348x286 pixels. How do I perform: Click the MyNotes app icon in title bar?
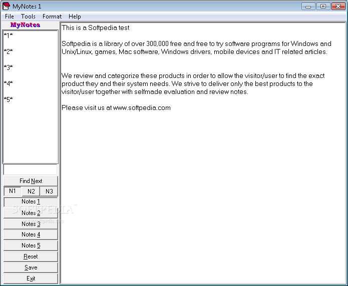[6, 6]
